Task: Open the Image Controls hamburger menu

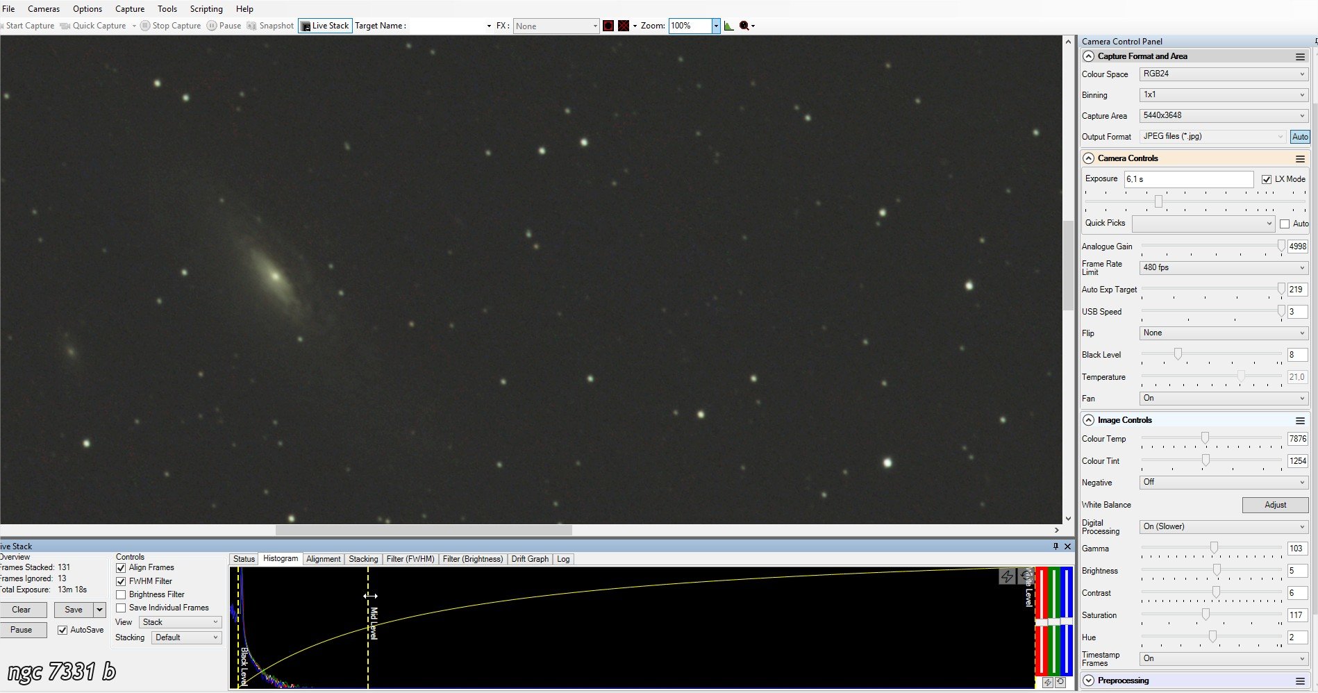Action: 1300,420
